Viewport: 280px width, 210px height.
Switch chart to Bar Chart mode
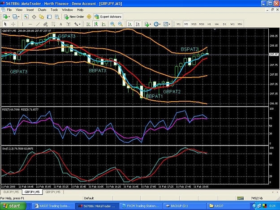tap(88, 24)
